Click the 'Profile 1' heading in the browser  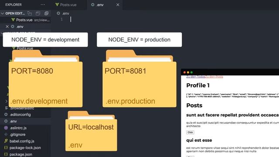tap(198, 85)
